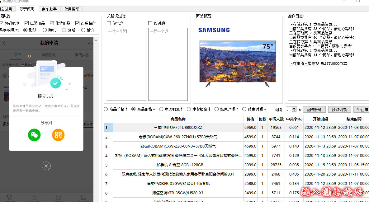Share via the green WeChat icon
The height and width of the screenshot is (202, 369).
click(x=34, y=135)
